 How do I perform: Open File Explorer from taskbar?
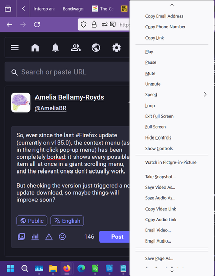[53, 269]
